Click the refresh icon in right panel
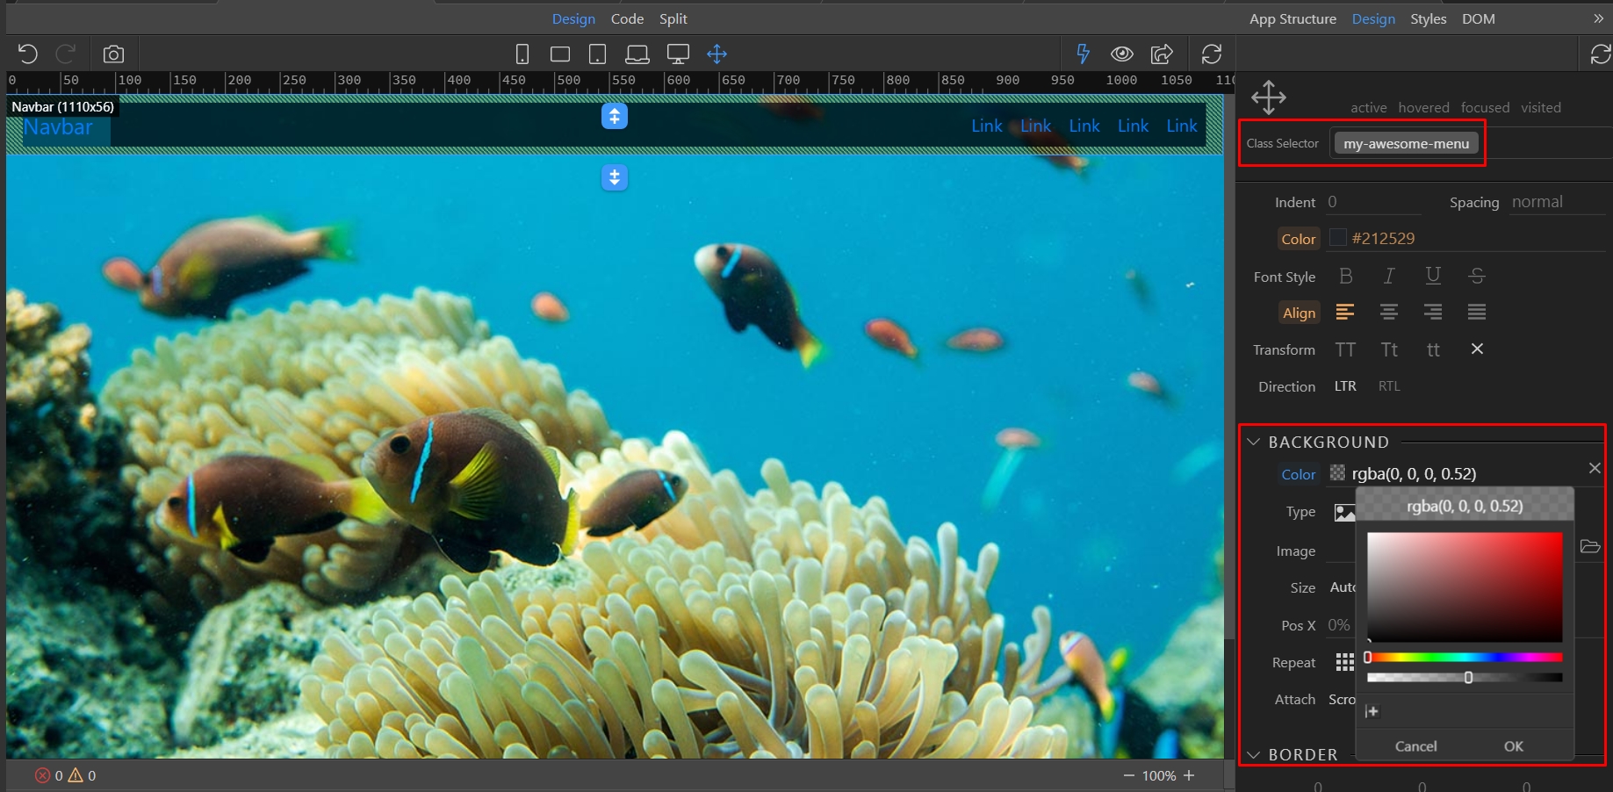This screenshot has height=792, width=1613. point(1600,54)
